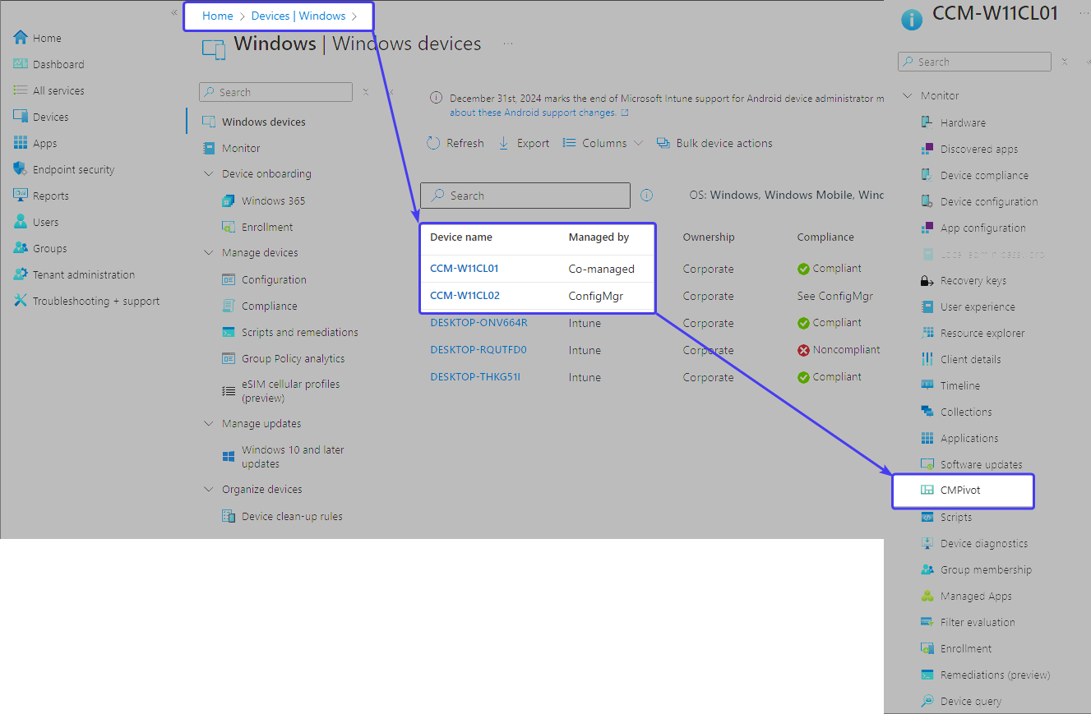Collapse the Device onboarding section
Image resolution: width=1091 pixels, height=714 pixels.
coord(208,174)
